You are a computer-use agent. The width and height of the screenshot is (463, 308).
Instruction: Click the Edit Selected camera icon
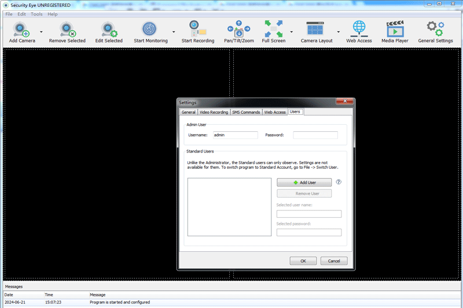click(109, 29)
